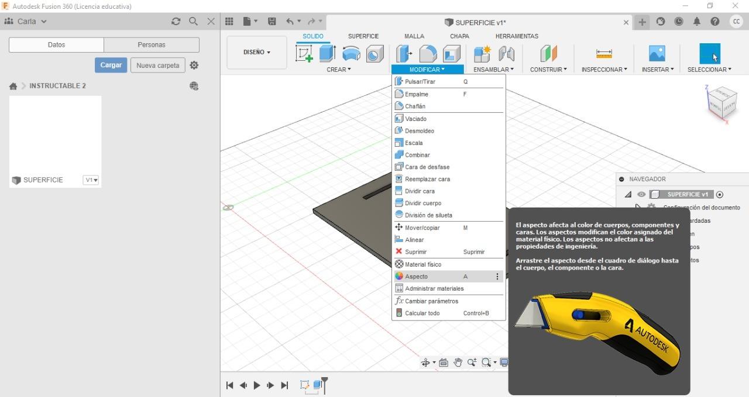Open notifications bell
The width and height of the screenshot is (749, 397).
pyautogui.click(x=697, y=22)
